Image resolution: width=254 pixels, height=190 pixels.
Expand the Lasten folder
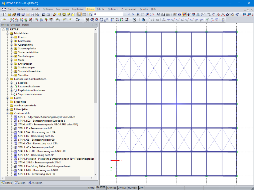tap(7, 98)
